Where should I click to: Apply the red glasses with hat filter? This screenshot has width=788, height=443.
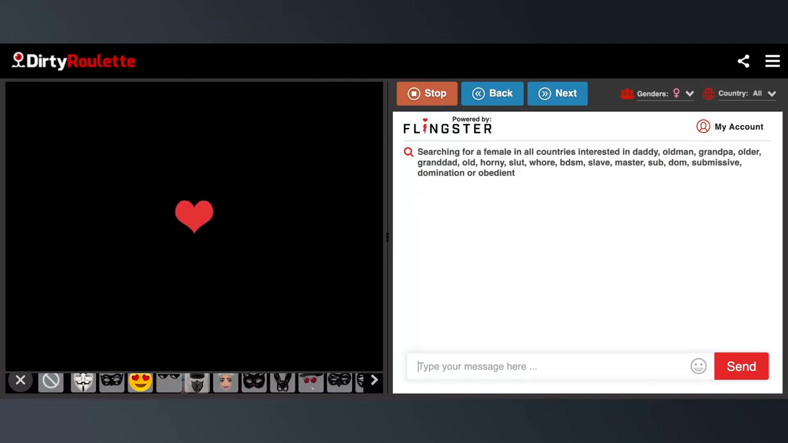pos(310,381)
